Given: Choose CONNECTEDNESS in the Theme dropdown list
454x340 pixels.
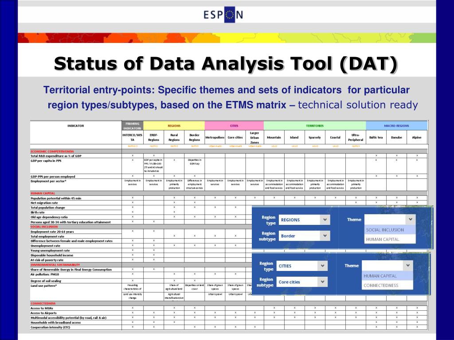Looking at the screenshot, I should point(387,285).
